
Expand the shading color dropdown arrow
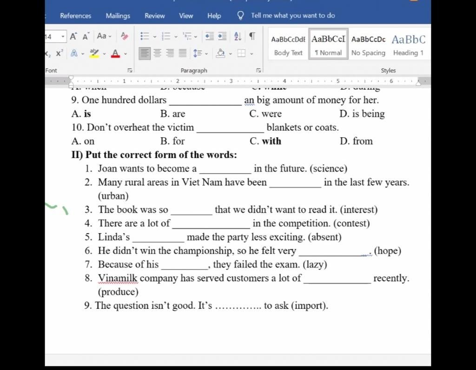(231, 54)
